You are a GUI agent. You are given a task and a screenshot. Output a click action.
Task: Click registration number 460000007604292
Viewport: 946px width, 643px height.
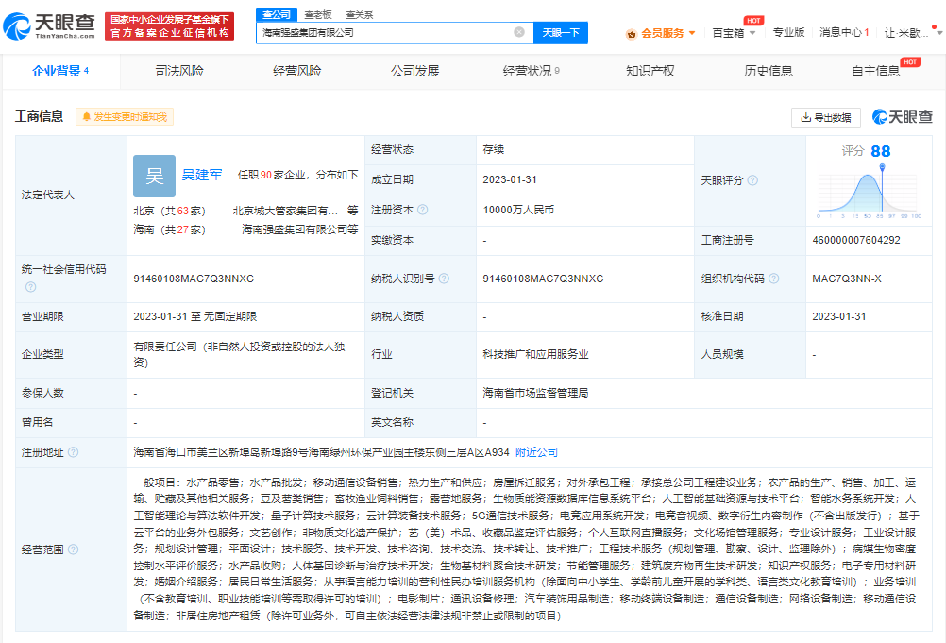pyautogui.click(x=856, y=240)
